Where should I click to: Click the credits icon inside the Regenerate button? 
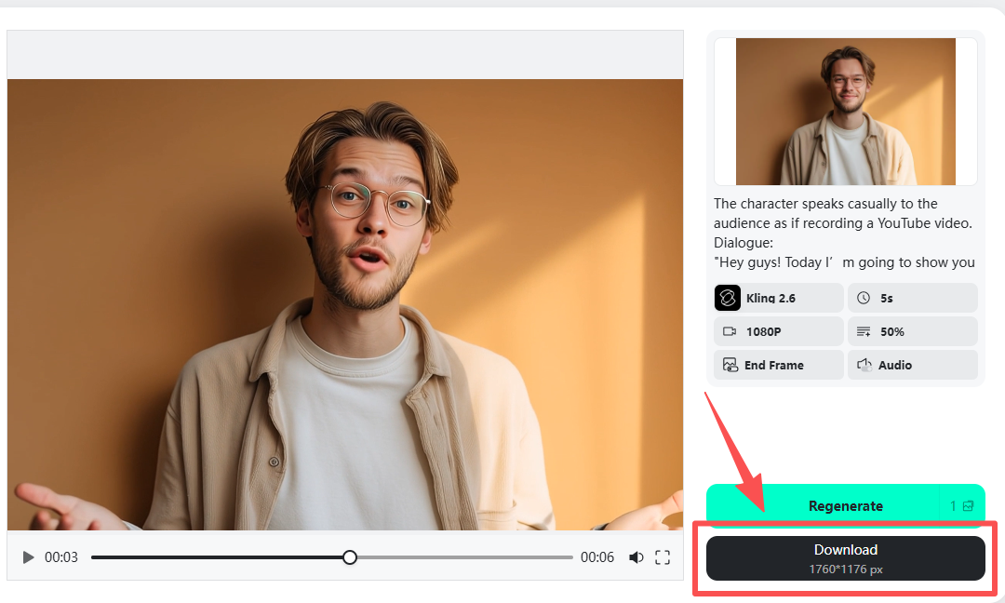[968, 505]
